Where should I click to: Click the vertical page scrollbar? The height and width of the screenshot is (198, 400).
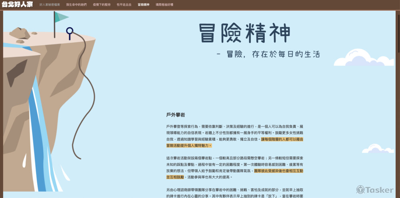tap(398, 32)
